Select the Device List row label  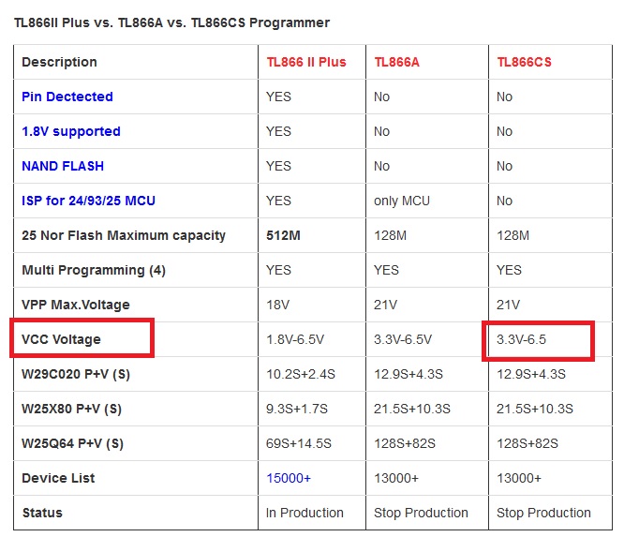tap(58, 478)
